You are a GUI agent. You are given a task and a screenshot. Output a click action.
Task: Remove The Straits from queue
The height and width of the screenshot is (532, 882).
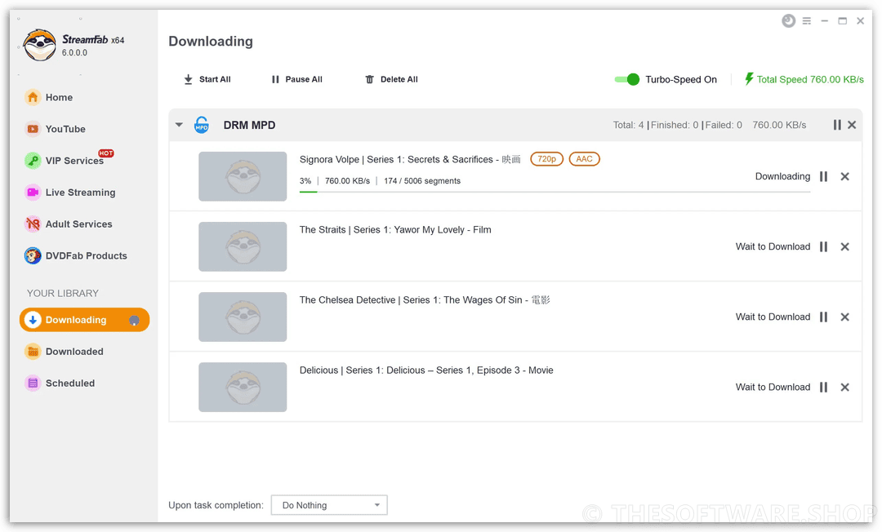click(844, 246)
